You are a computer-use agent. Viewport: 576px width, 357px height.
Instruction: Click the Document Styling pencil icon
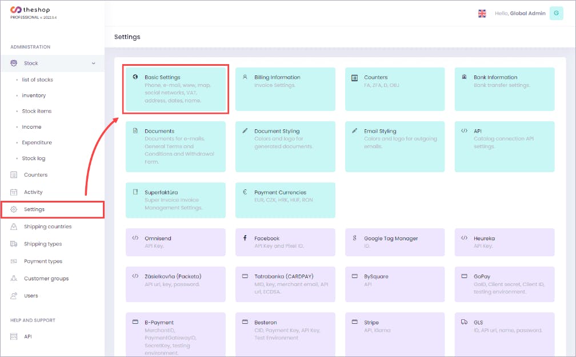pos(245,131)
